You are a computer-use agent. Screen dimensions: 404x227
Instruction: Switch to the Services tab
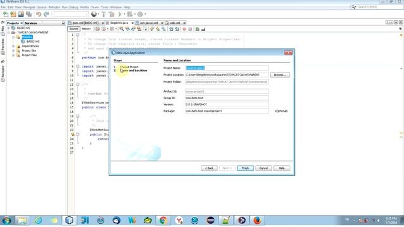(31, 23)
